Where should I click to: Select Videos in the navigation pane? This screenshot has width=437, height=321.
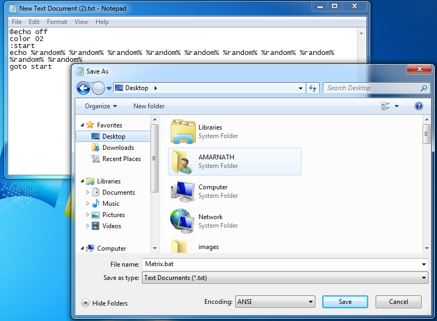(112, 226)
